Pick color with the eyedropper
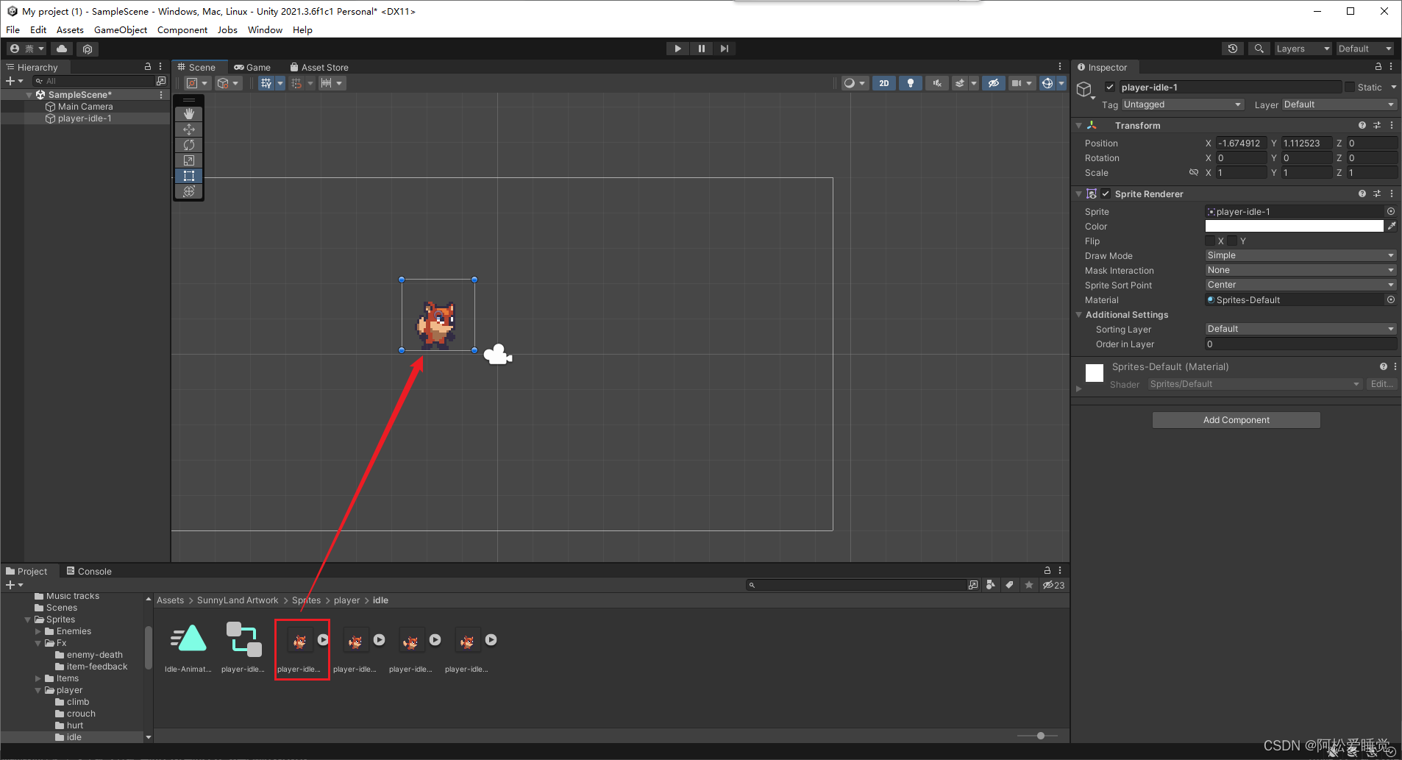The image size is (1402, 760). [x=1392, y=227]
